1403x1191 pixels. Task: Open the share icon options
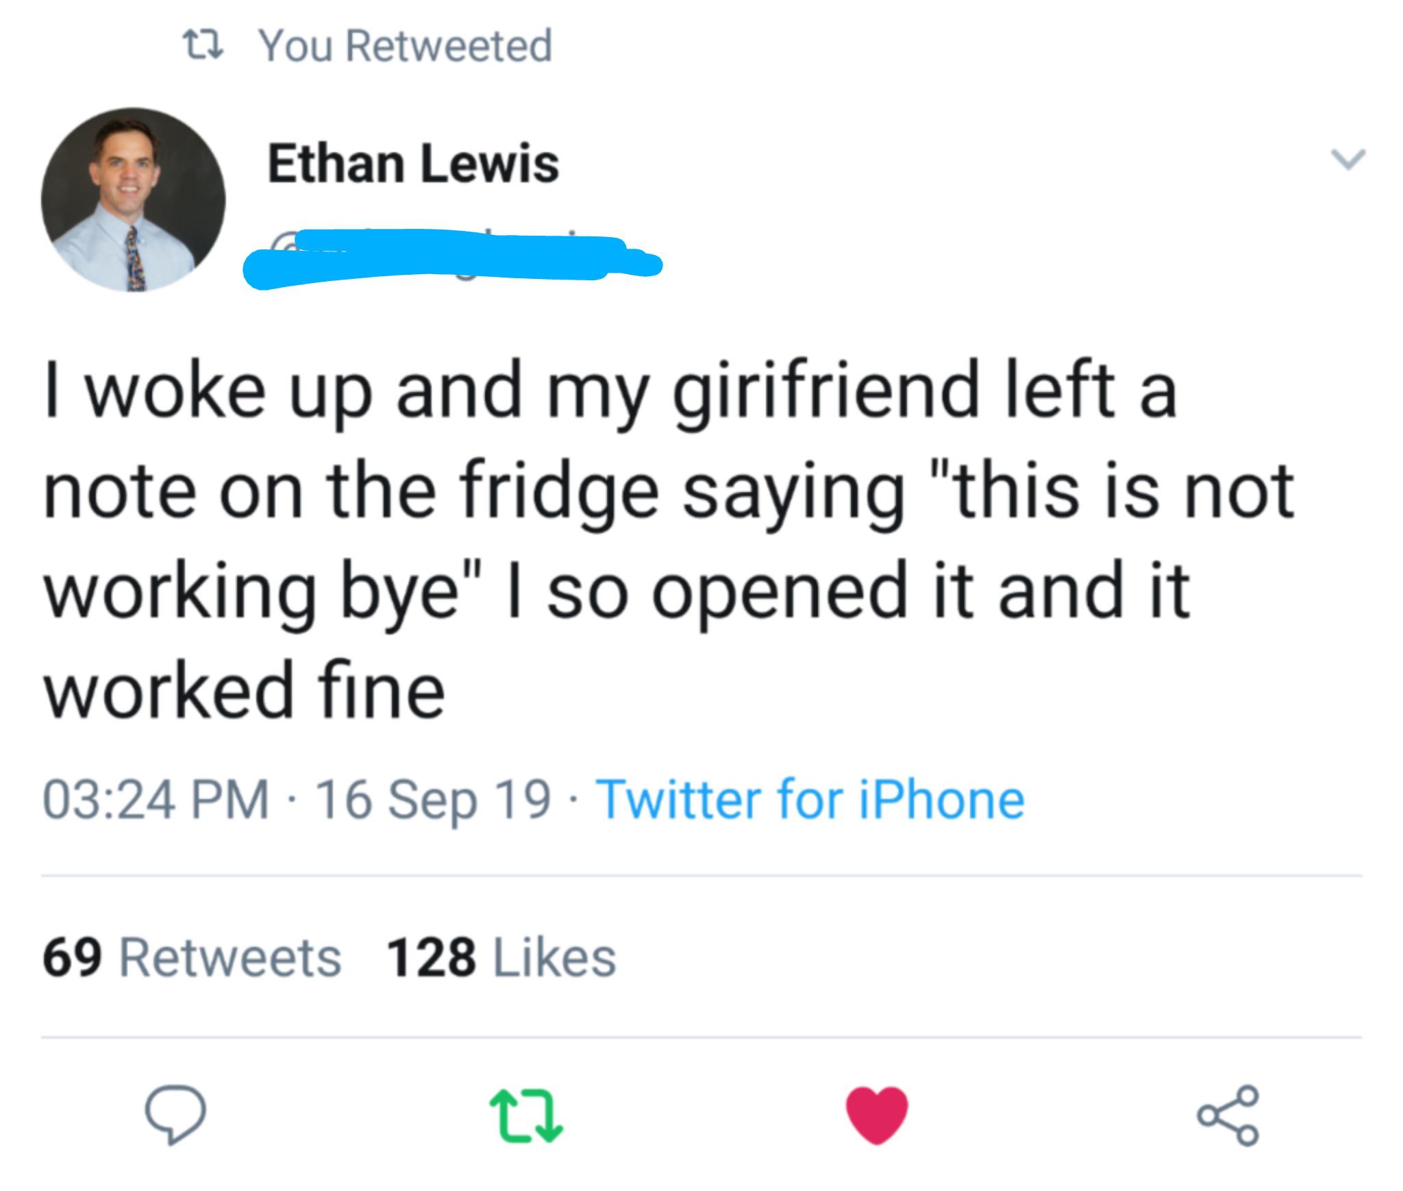pos(1228,1116)
